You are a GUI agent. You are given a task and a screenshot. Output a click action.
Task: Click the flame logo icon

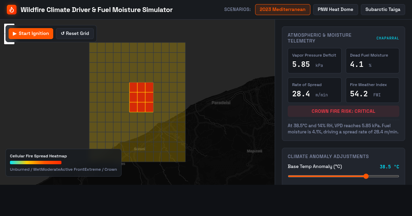tap(12, 10)
